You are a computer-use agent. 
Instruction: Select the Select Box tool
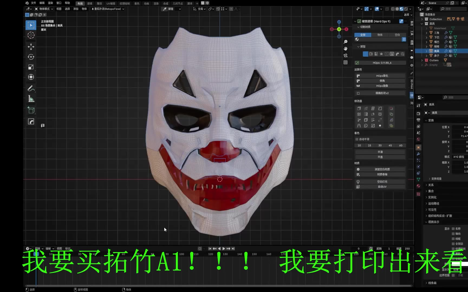point(31,25)
